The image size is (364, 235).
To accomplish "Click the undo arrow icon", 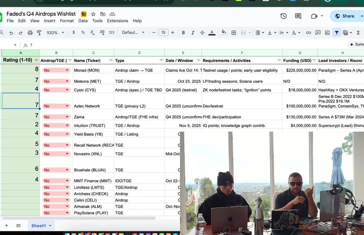I will point(11,33).
